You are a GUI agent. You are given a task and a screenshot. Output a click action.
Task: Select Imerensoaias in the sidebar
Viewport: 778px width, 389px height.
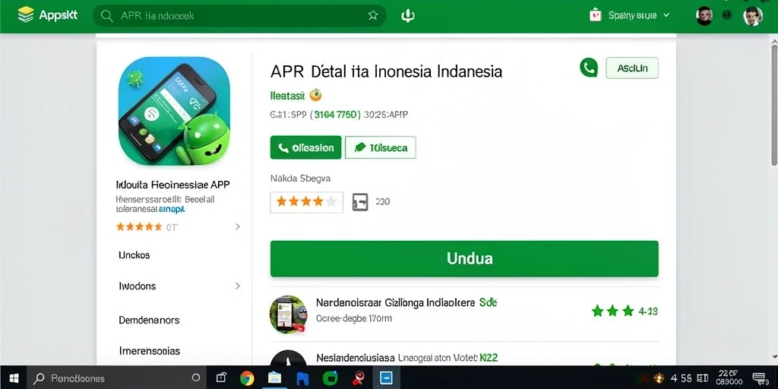pyautogui.click(x=150, y=351)
